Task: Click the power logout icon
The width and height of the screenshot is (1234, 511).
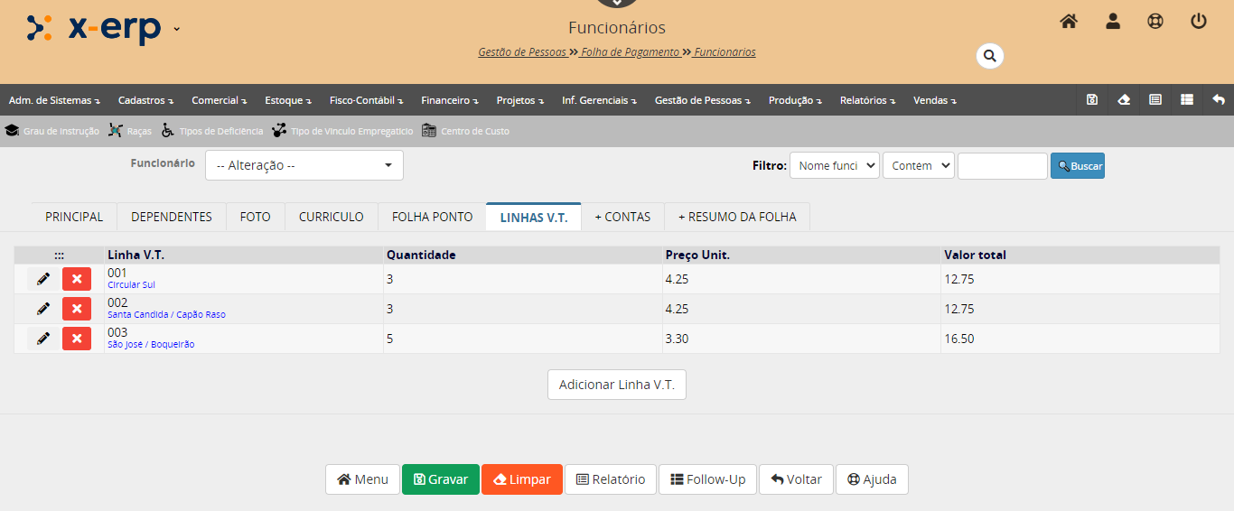Action: tap(1199, 22)
